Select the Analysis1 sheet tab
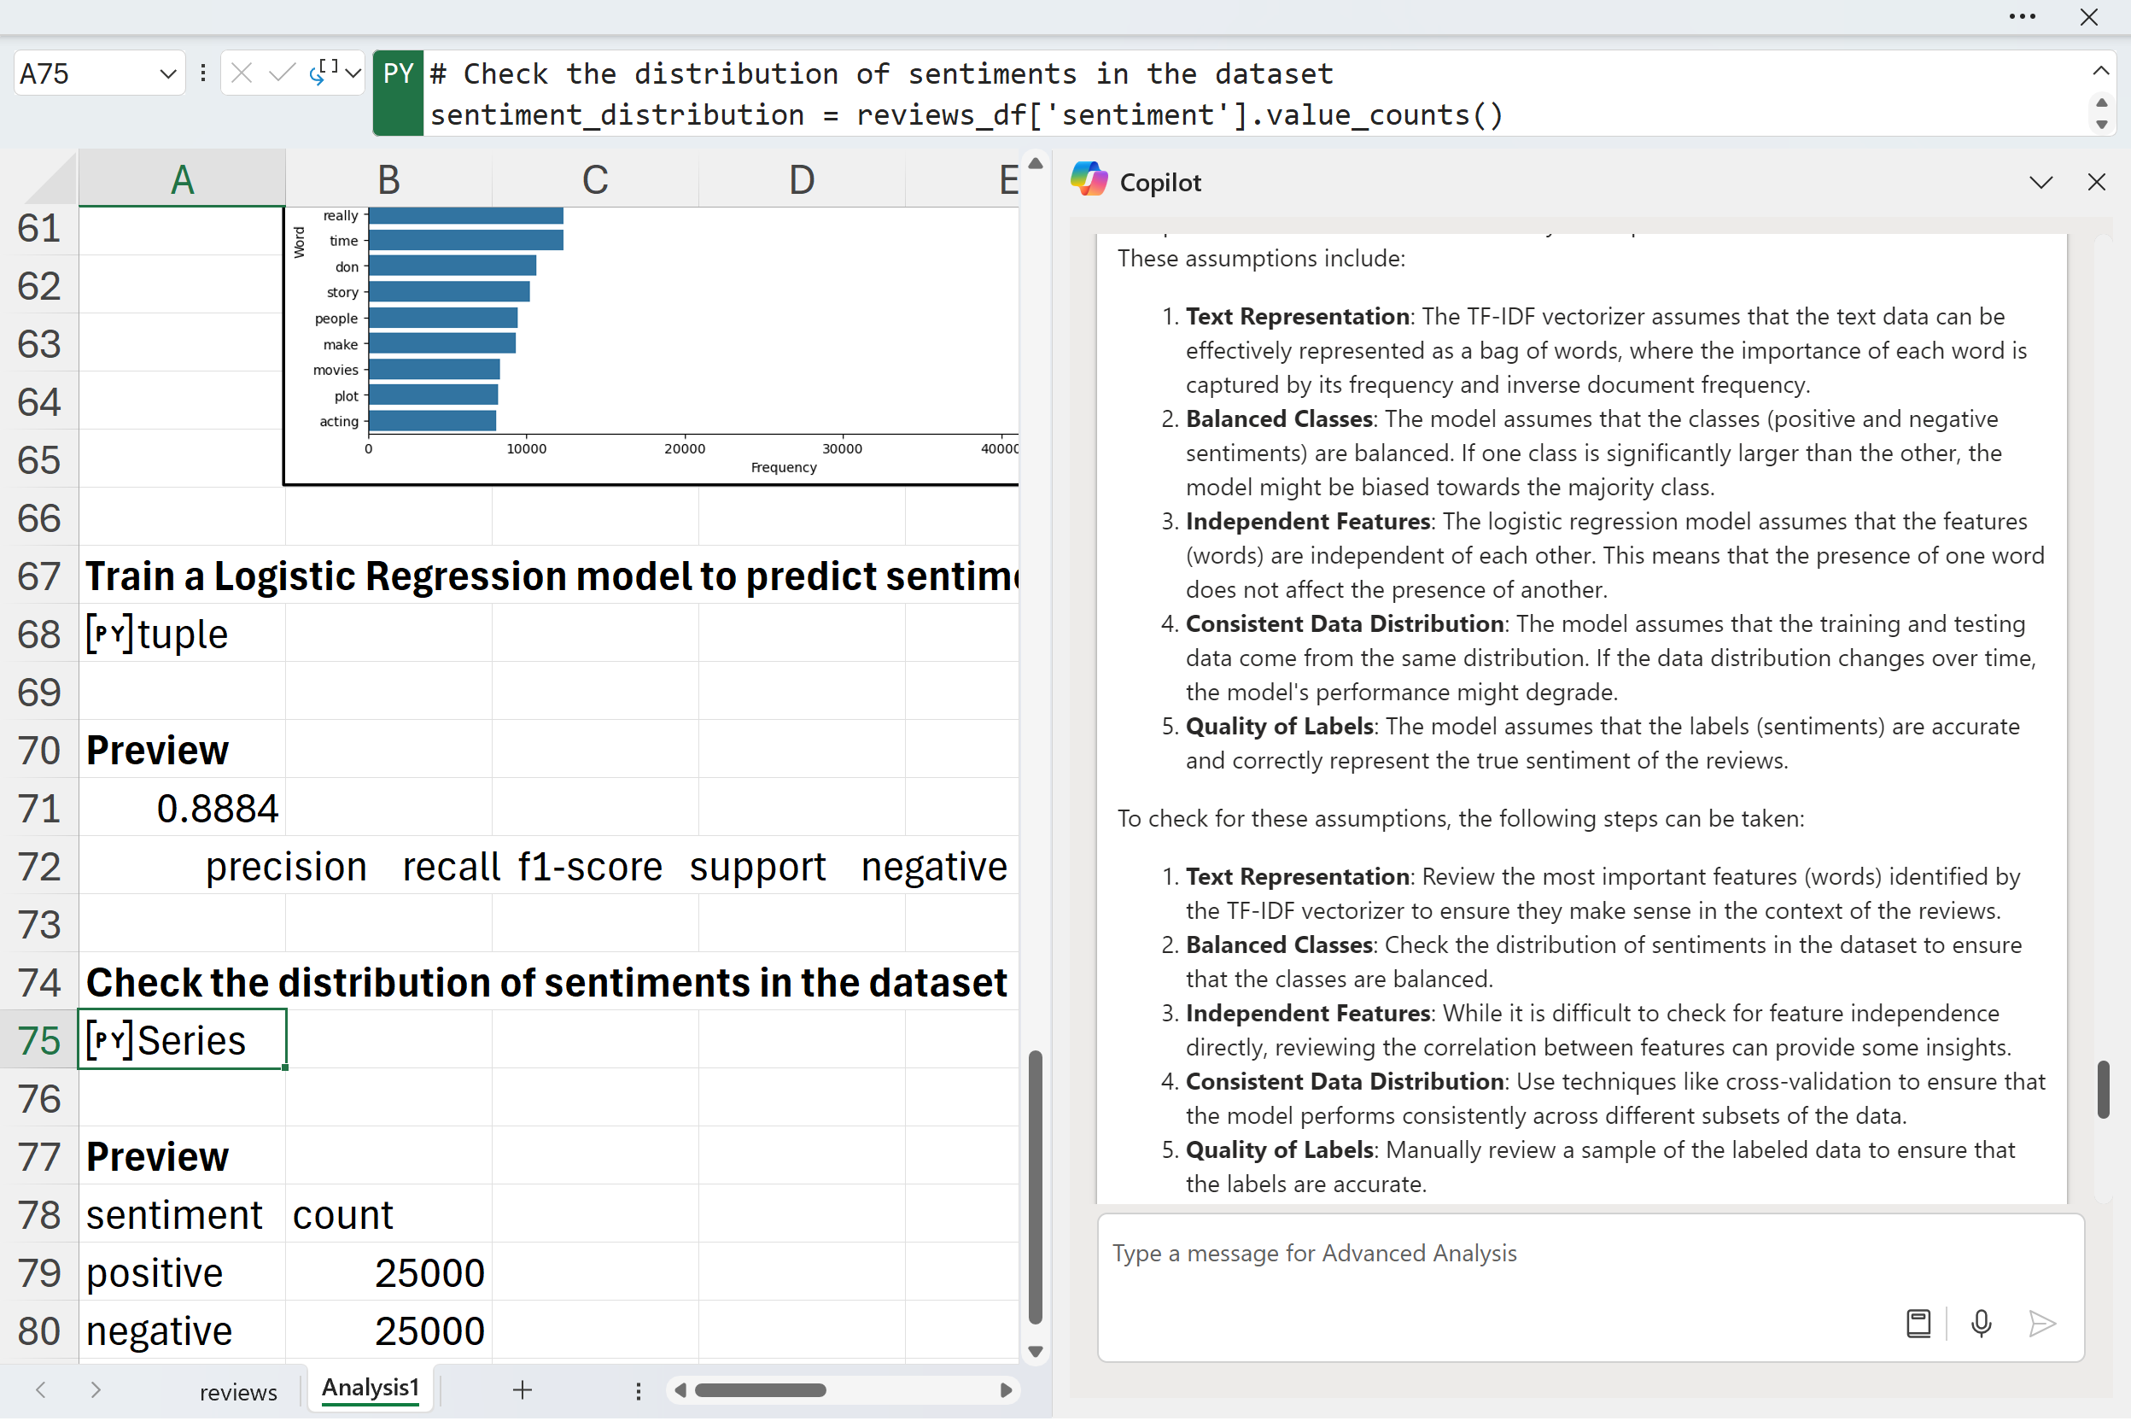 coord(370,1389)
